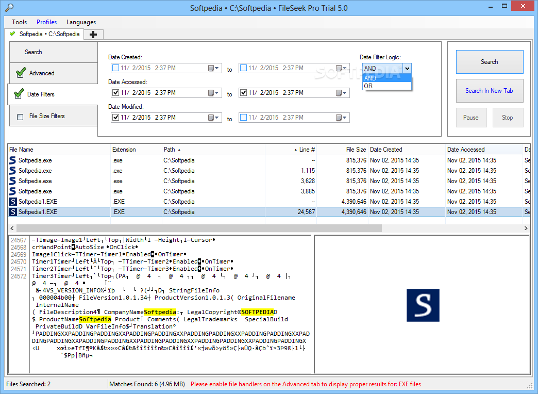Viewport: 538px width, 394px height.
Task: Uncheck the Date Modified start checkbox
Action: click(x=115, y=118)
